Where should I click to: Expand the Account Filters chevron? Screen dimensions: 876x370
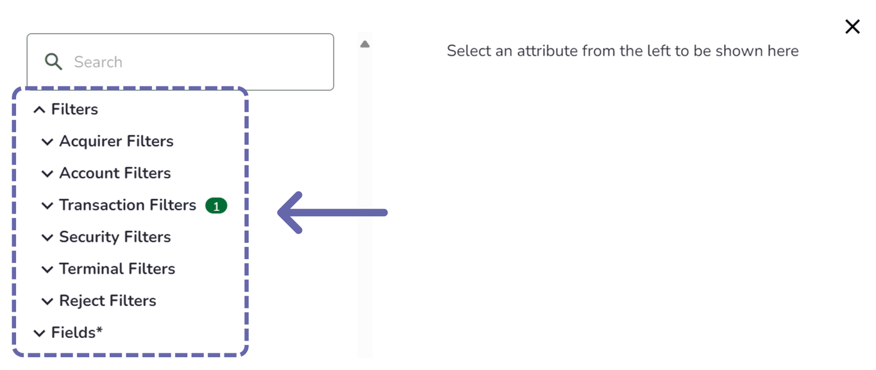(47, 174)
